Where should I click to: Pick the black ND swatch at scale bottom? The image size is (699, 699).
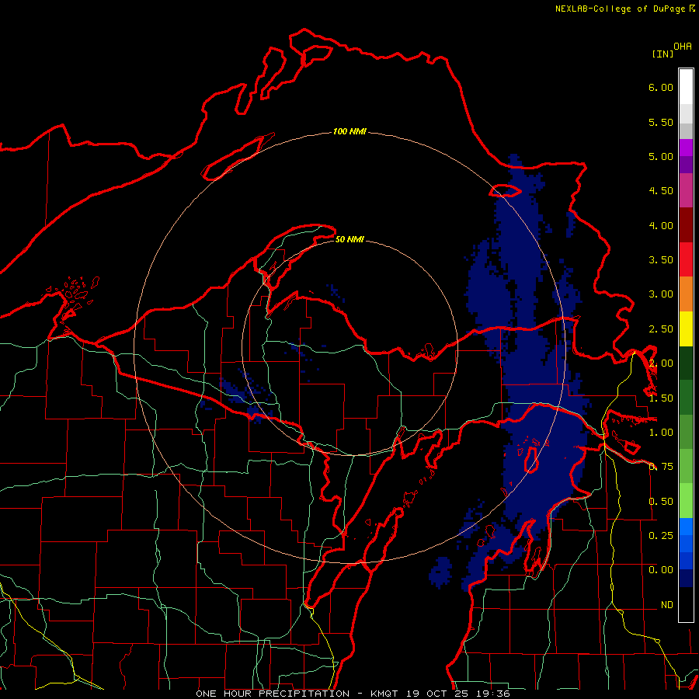pyautogui.click(x=686, y=604)
